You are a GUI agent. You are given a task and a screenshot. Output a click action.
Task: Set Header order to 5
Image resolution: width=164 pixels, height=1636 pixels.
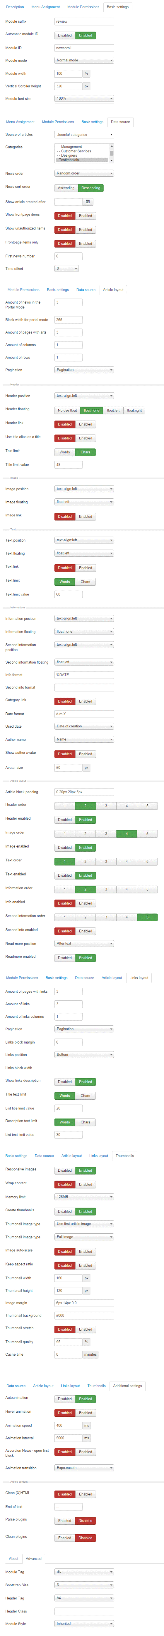(148, 805)
